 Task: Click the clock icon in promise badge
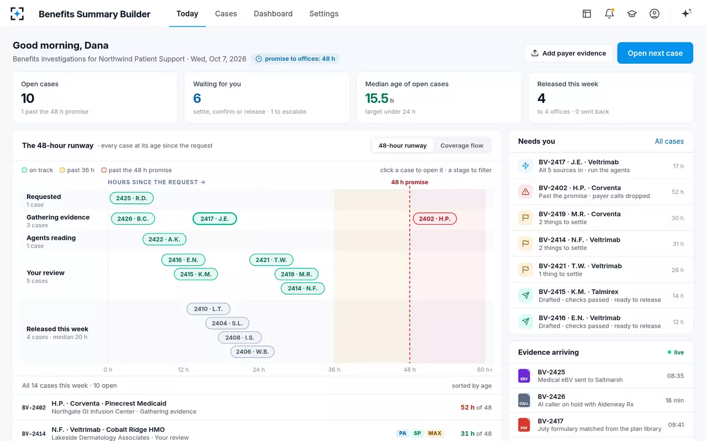coord(259,59)
